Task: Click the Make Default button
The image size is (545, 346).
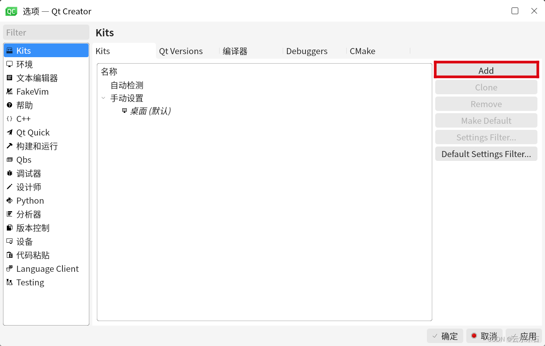Action: [486, 120]
